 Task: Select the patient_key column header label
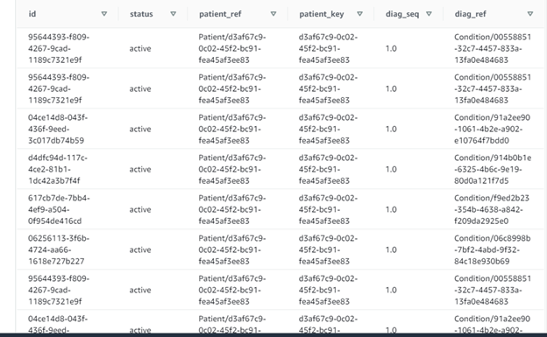322,14
